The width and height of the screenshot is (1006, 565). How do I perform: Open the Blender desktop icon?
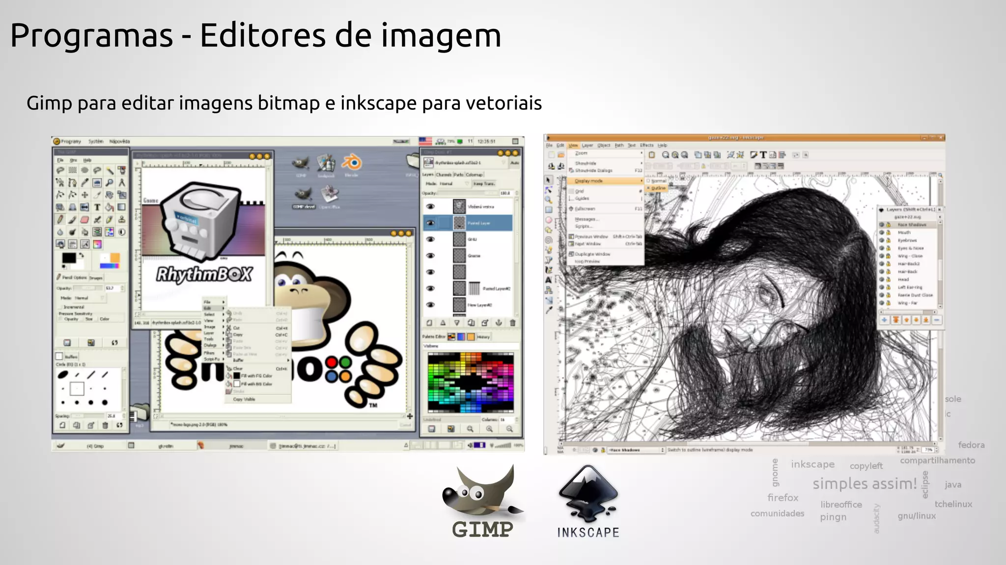pos(351,165)
